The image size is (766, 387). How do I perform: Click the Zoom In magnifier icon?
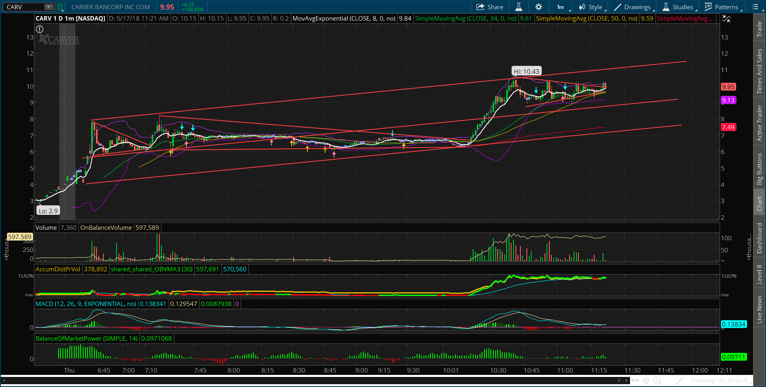[x=657, y=380]
